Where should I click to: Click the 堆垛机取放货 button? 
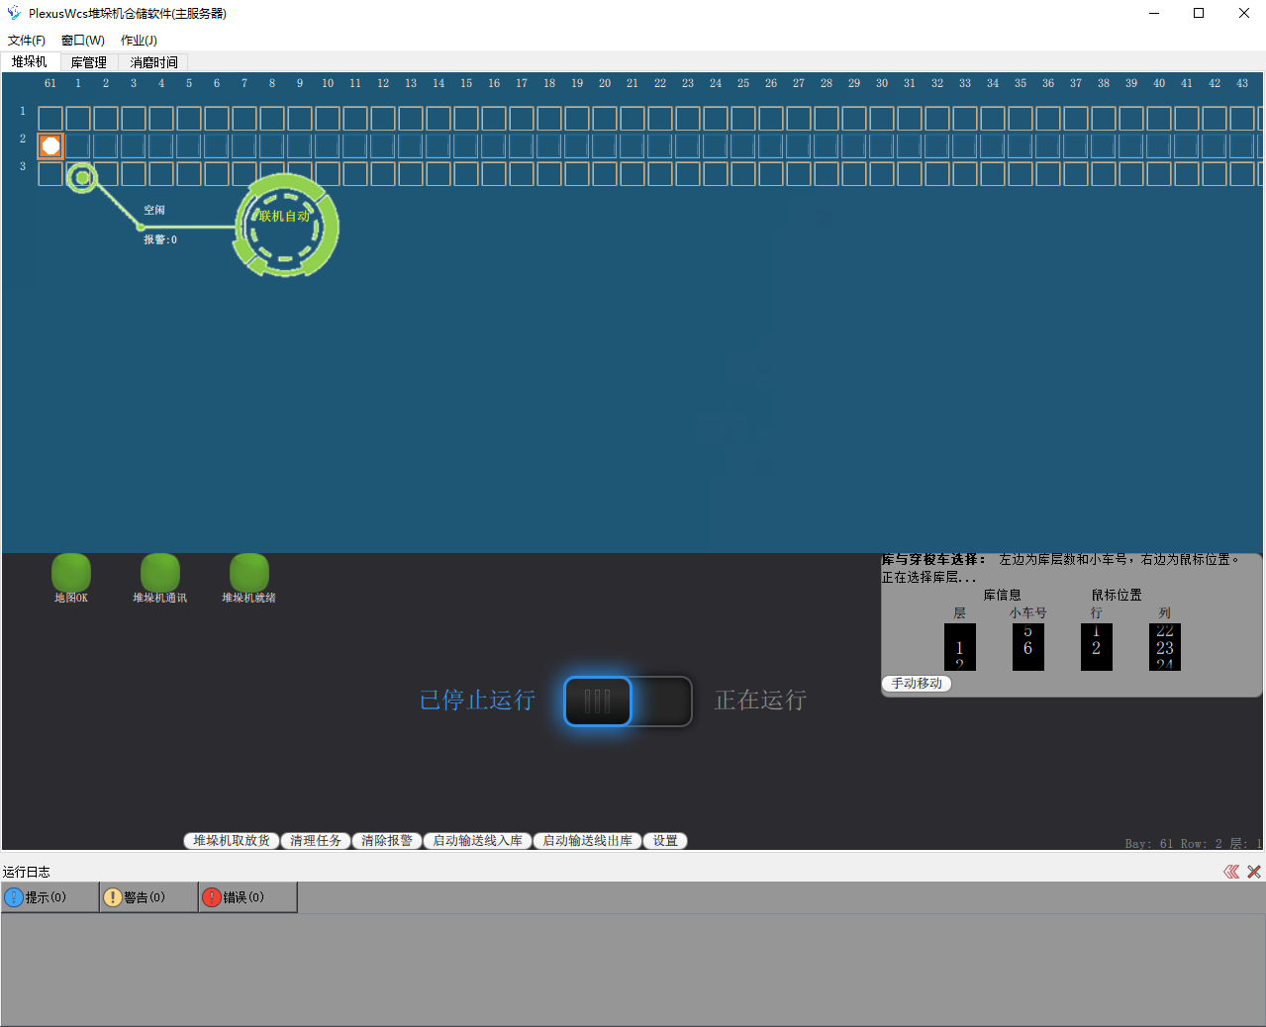point(232,841)
